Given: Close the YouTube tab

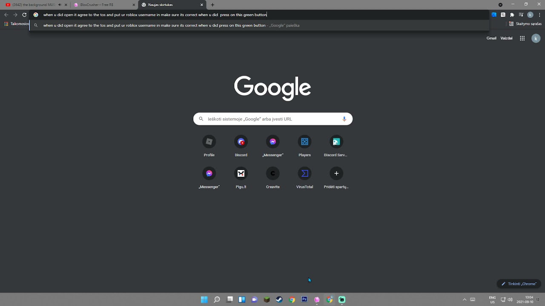Looking at the screenshot, I should tap(66, 5).
